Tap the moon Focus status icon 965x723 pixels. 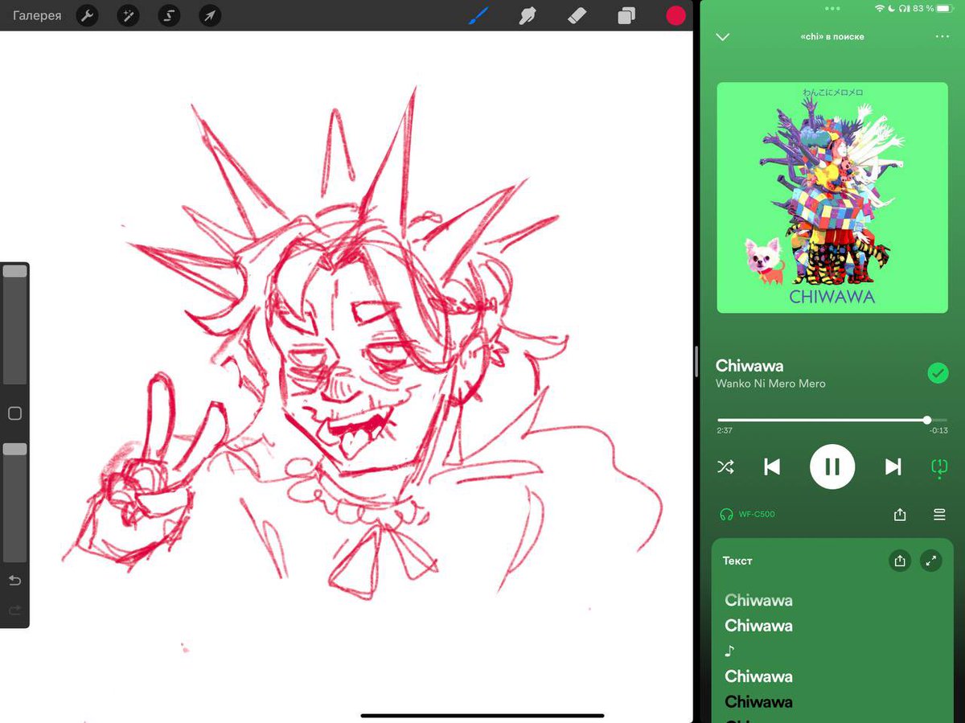click(x=893, y=8)
